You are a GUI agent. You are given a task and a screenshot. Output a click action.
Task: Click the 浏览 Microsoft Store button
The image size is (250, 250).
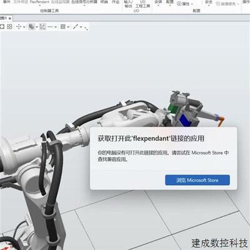click(x=197, y=180)
